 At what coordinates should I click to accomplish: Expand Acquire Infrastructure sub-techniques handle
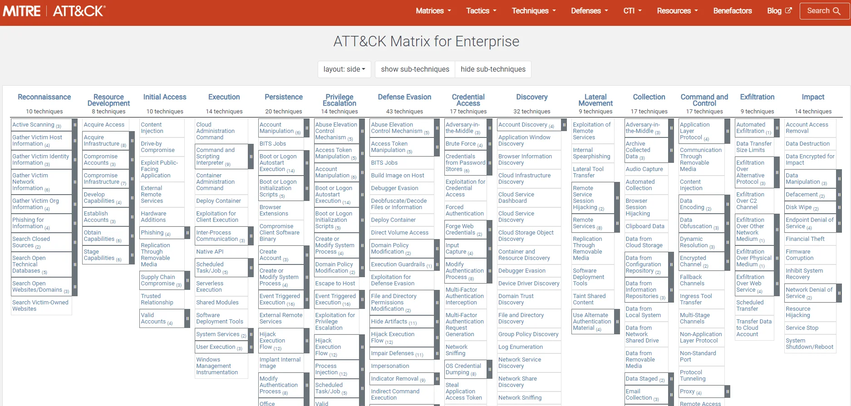(x=132, y=141)
